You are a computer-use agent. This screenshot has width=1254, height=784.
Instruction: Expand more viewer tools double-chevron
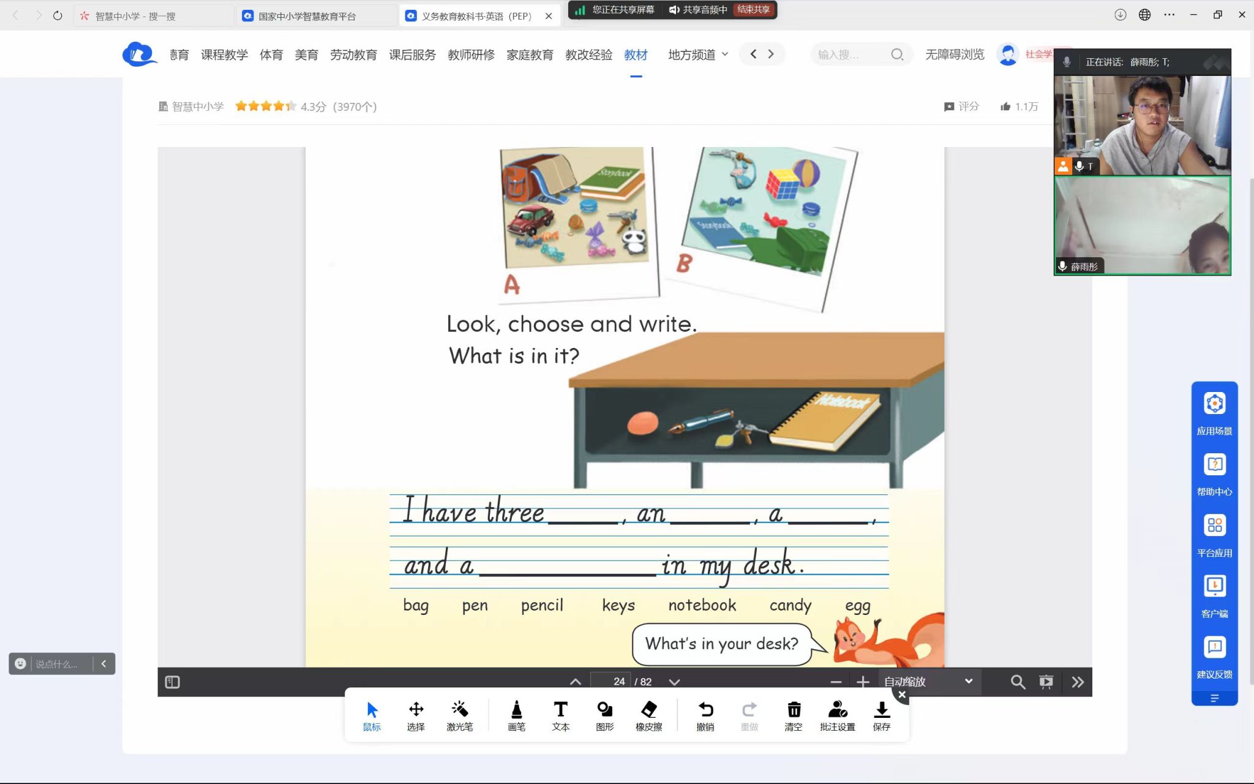[x=1078, y=682]
